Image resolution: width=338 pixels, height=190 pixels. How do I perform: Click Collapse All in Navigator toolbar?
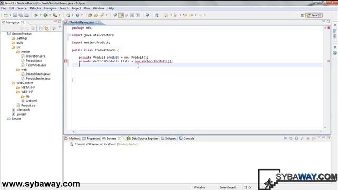click(x=41, y=28)
